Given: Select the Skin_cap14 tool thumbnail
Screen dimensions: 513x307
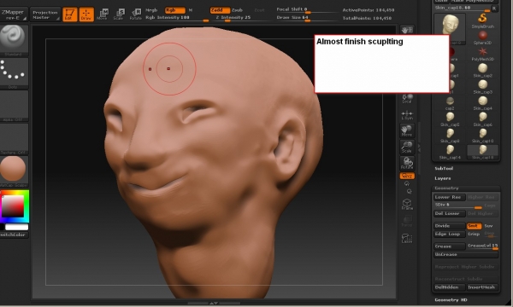Looking at the screenshot, I should 450,152.
